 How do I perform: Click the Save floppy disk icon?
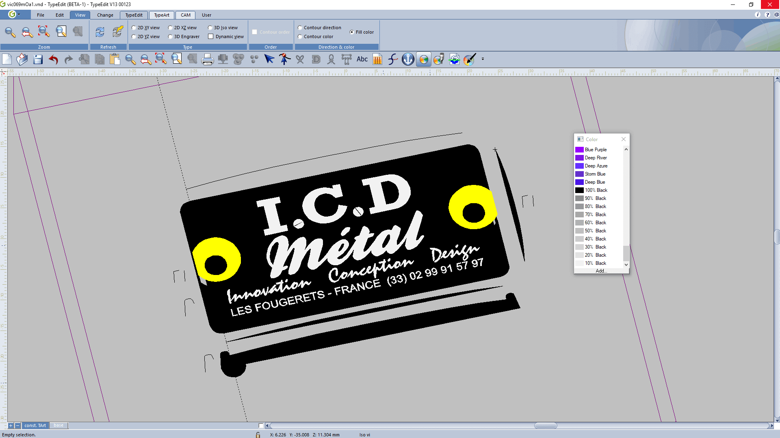[x=38, y=60]
